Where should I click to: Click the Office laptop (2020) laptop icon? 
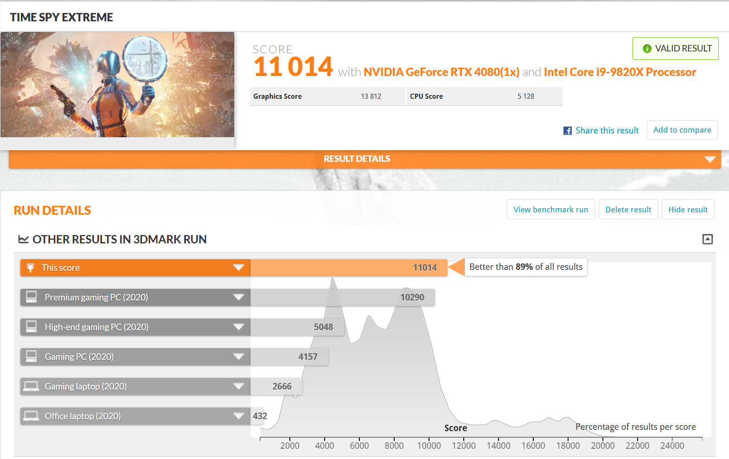[x=32, y=416]
